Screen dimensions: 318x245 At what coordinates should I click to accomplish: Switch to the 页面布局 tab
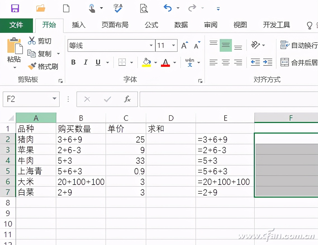pos(115,25)
